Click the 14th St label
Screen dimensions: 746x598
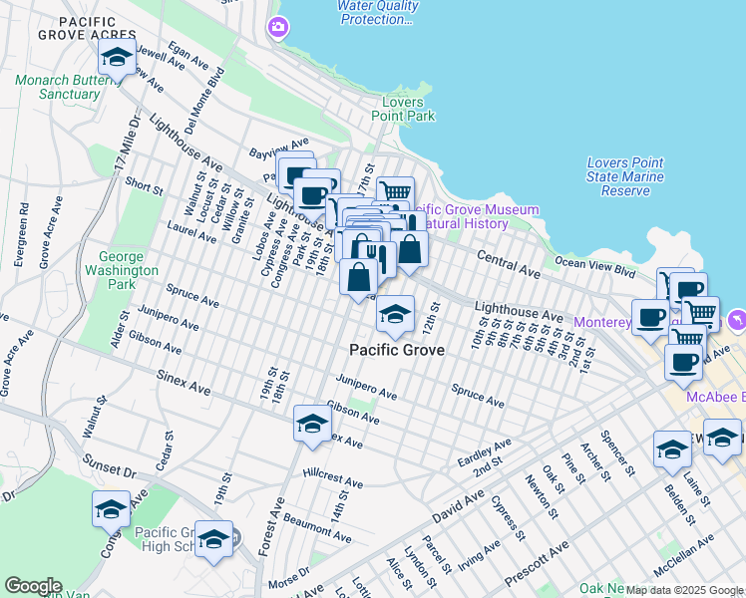pyautogui.click(x=340, y=507)
